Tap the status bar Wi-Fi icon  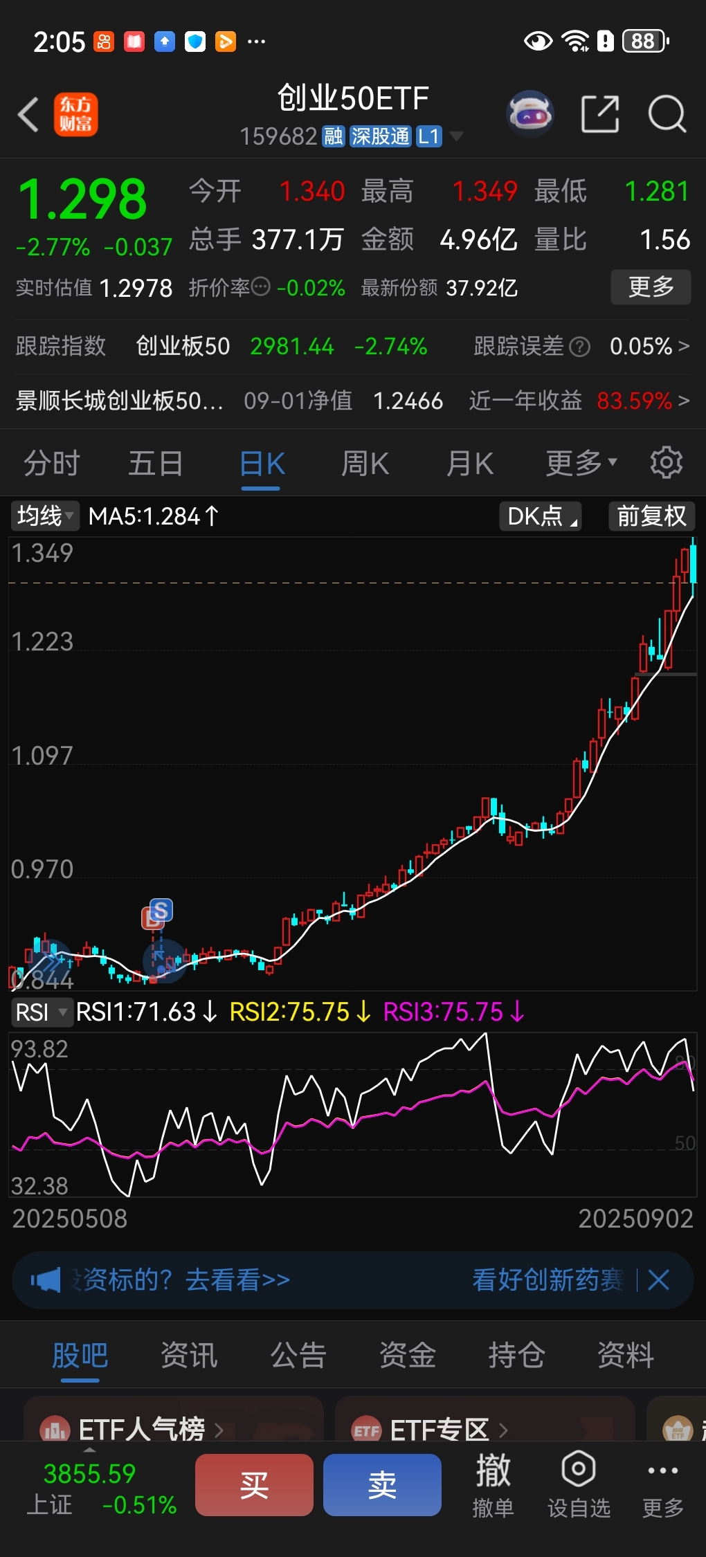575,42
